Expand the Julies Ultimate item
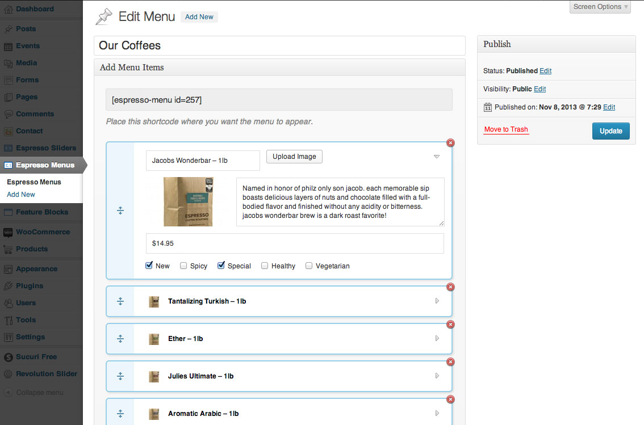644x425 pixels. 437,376
